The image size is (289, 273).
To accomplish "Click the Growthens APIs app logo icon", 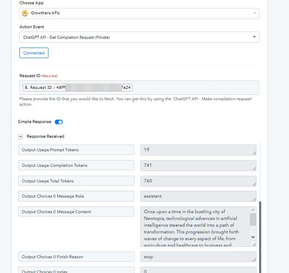I will (25, 13).
